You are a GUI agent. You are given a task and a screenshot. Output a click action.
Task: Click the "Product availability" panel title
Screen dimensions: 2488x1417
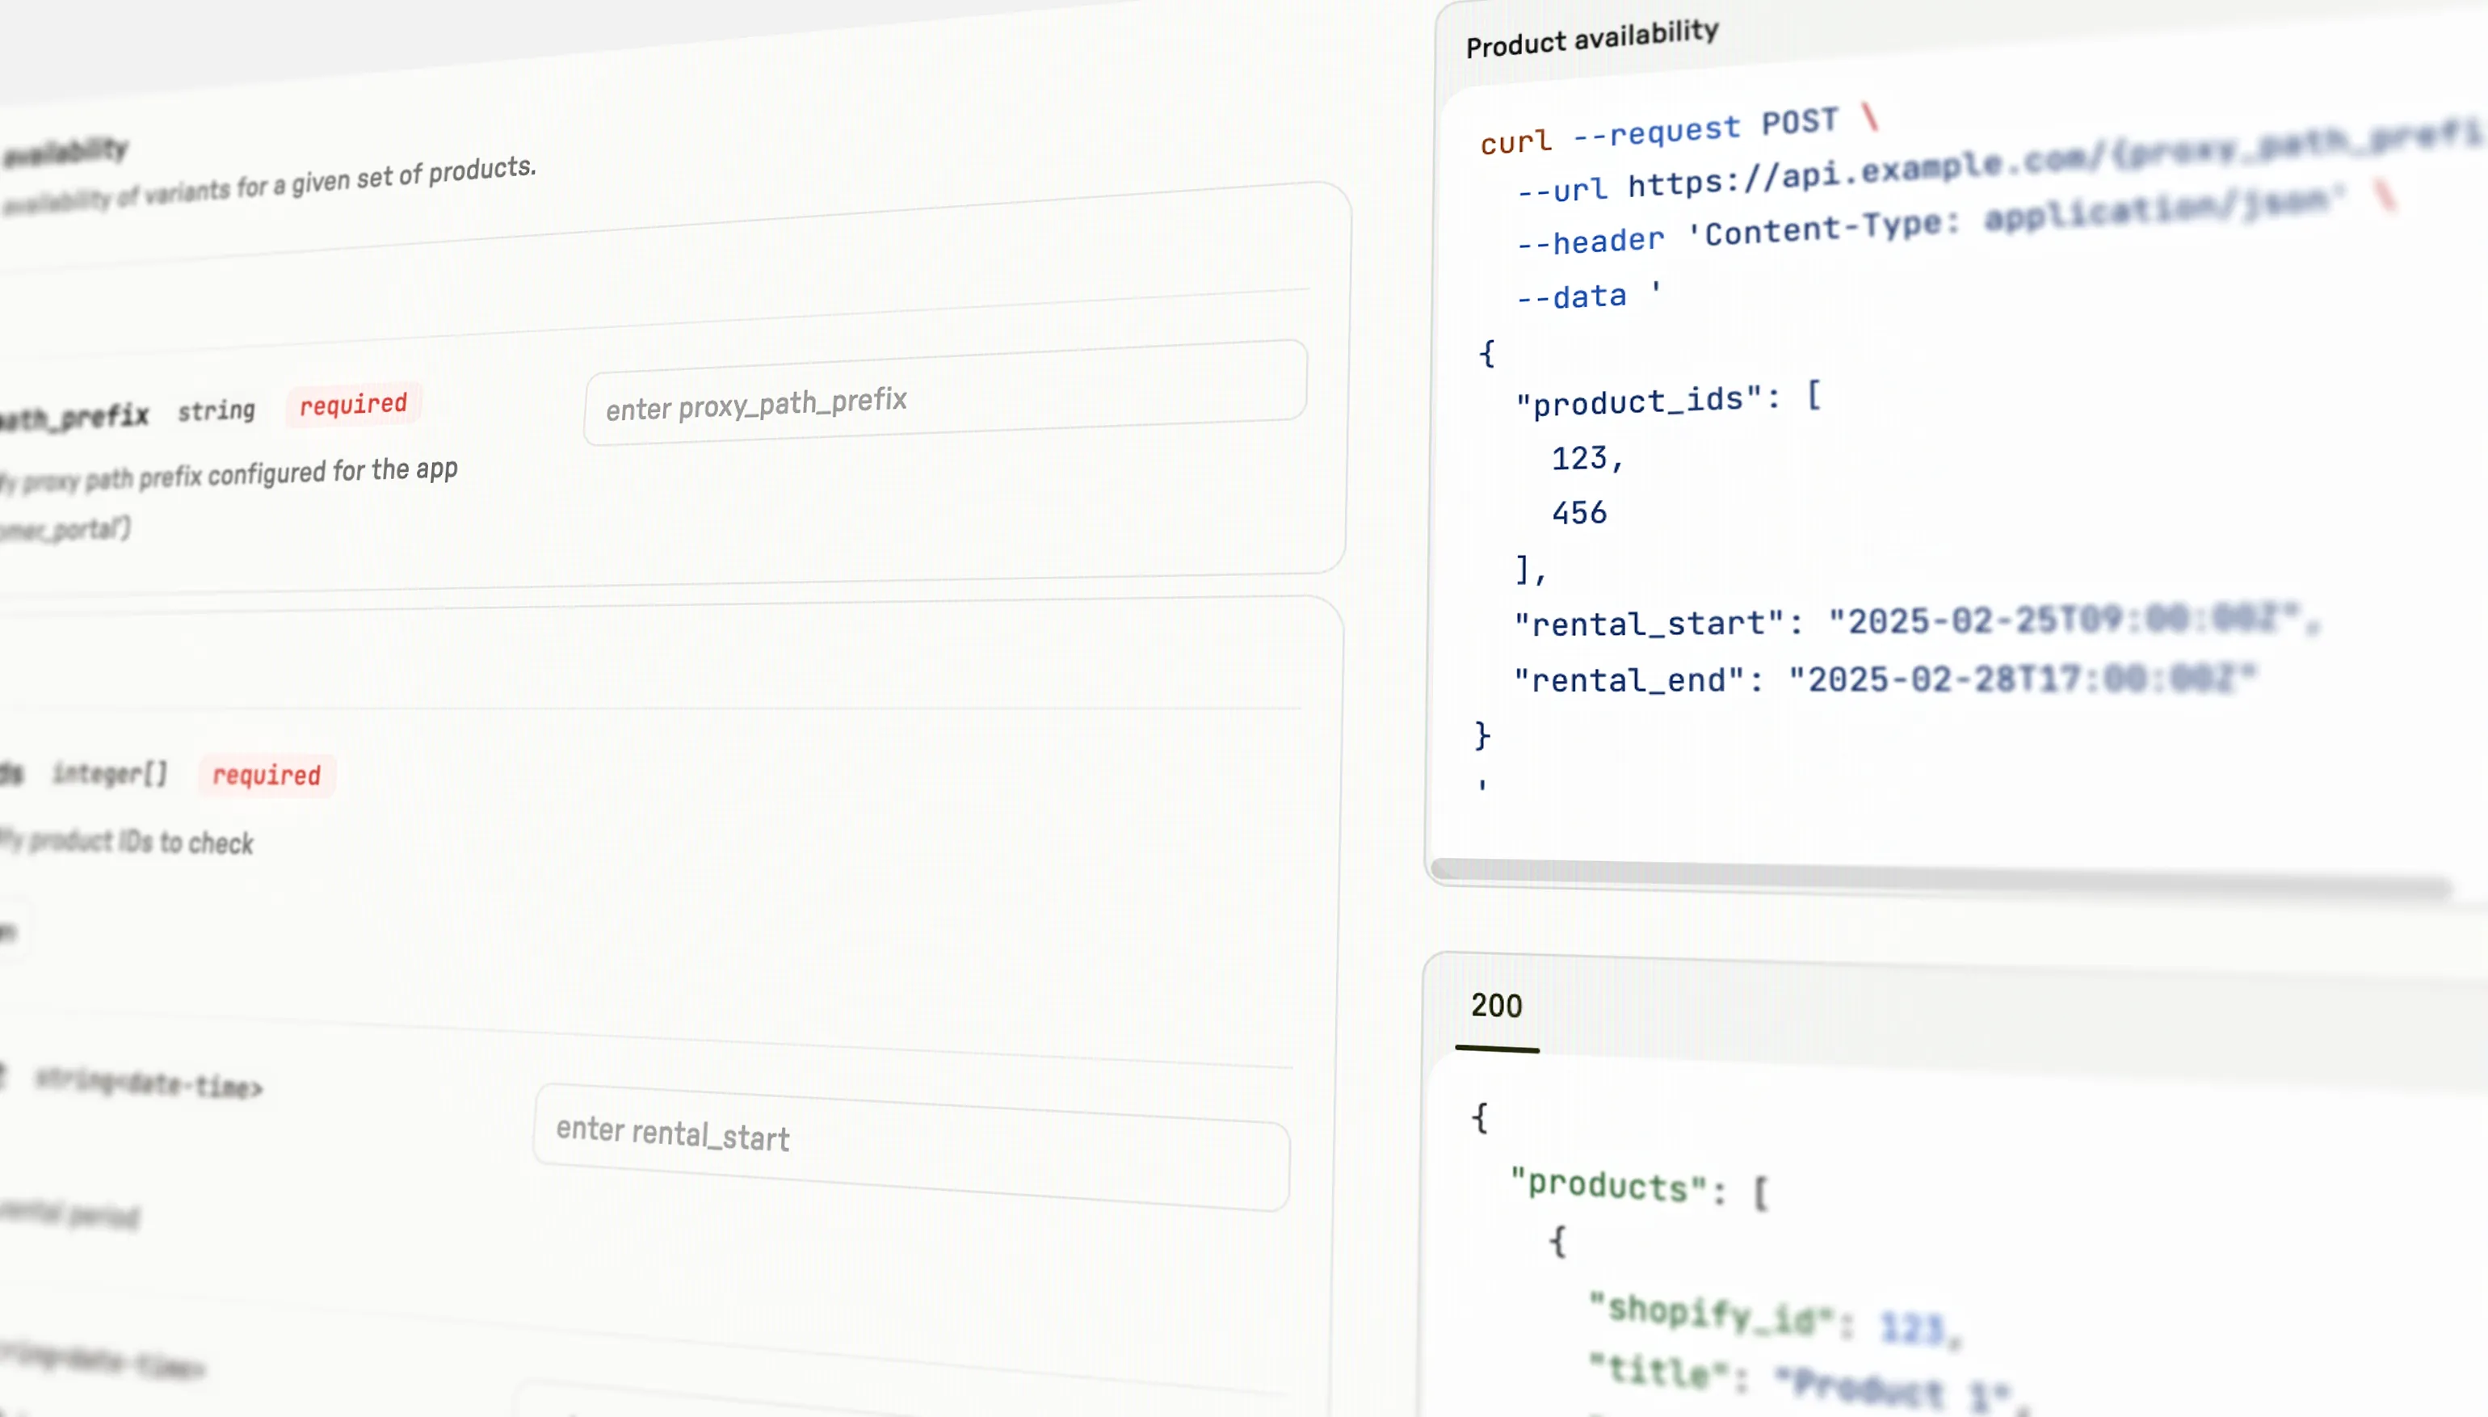1592,38
